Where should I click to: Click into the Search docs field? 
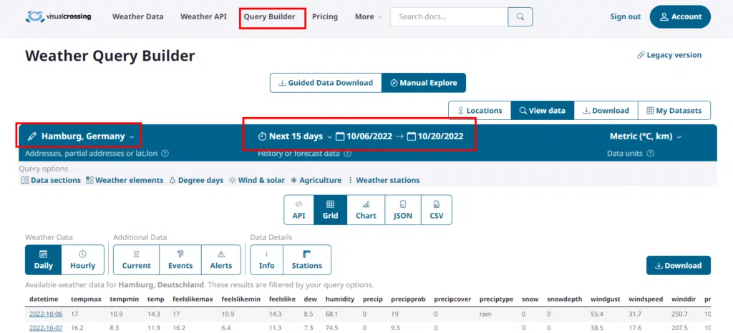click(x=449, y=17)
